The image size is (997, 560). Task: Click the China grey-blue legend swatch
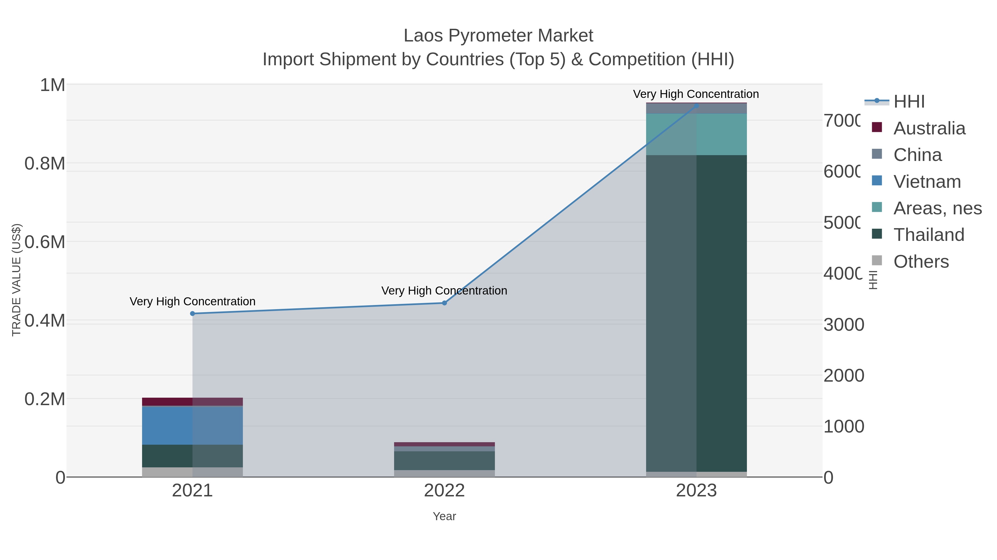877,154
